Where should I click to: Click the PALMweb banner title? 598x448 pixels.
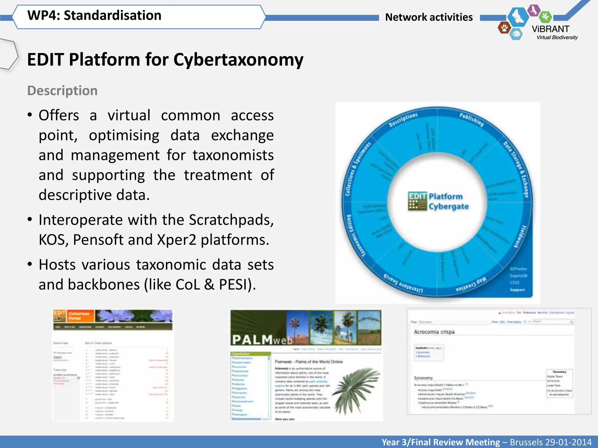coord(262,339)
